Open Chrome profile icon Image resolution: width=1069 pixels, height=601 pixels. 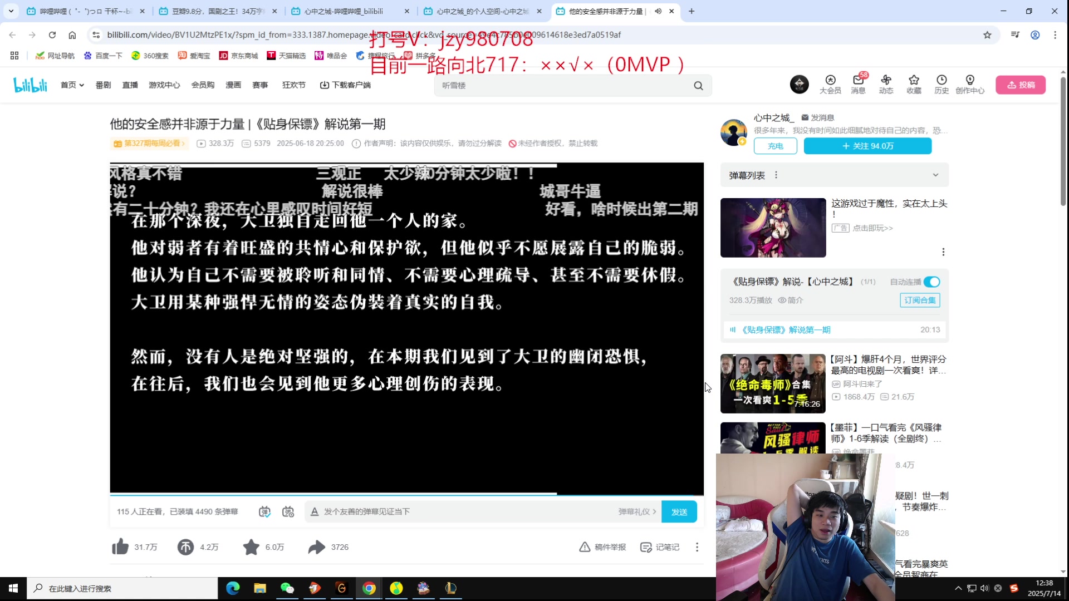(1035, 35)
